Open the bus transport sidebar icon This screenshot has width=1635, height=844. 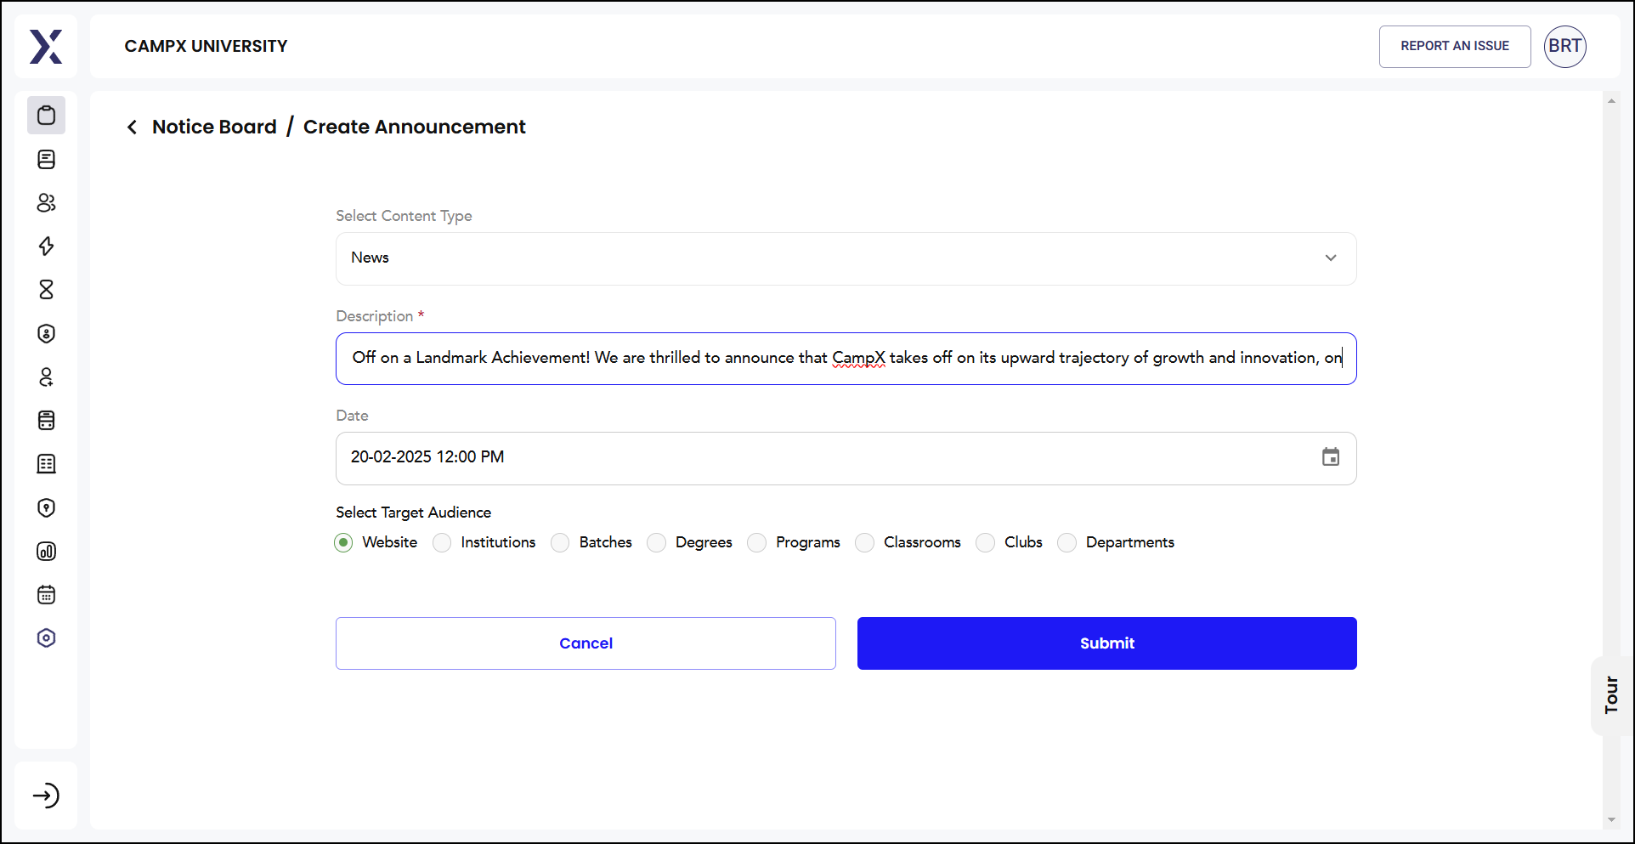point(46,420)
